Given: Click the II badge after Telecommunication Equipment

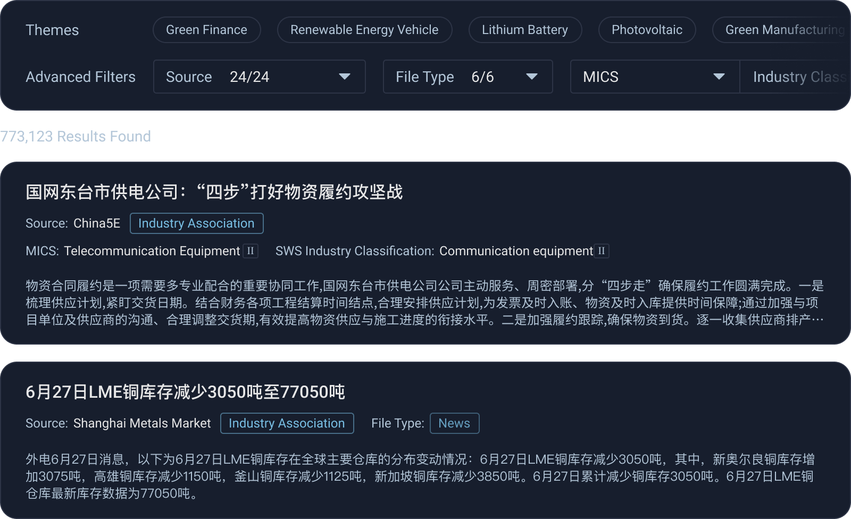Looking at the screenshot, I should coord(251,251).
